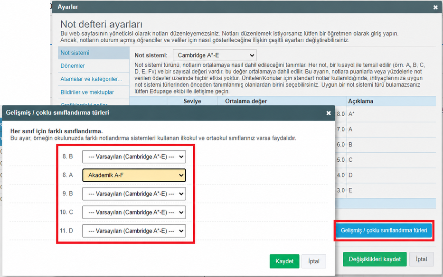Image resolution: width=443 pixels, height=277 pixels.
Task: Open the Akademik A-F dropdown for 8. A
Action: click(x=134, y=175)
